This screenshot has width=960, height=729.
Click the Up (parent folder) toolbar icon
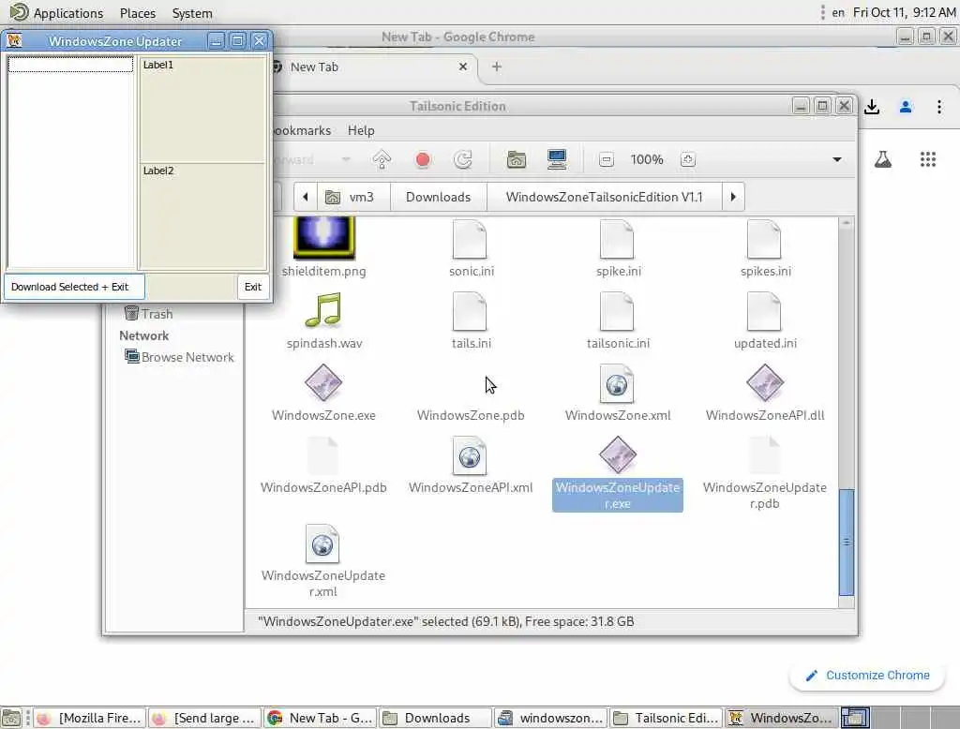point(382,159)
